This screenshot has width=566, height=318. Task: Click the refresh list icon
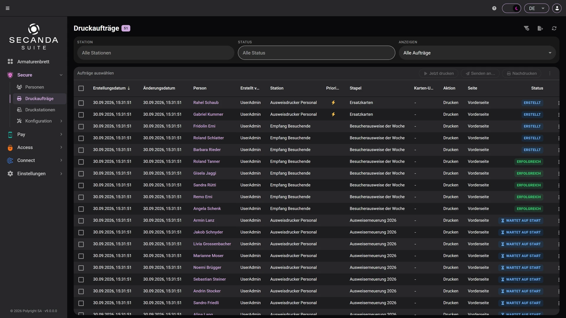(554, 28)
